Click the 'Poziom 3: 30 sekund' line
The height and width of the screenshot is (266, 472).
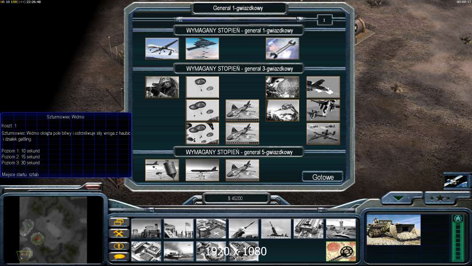pyautogui.click(x=20, y=163)
